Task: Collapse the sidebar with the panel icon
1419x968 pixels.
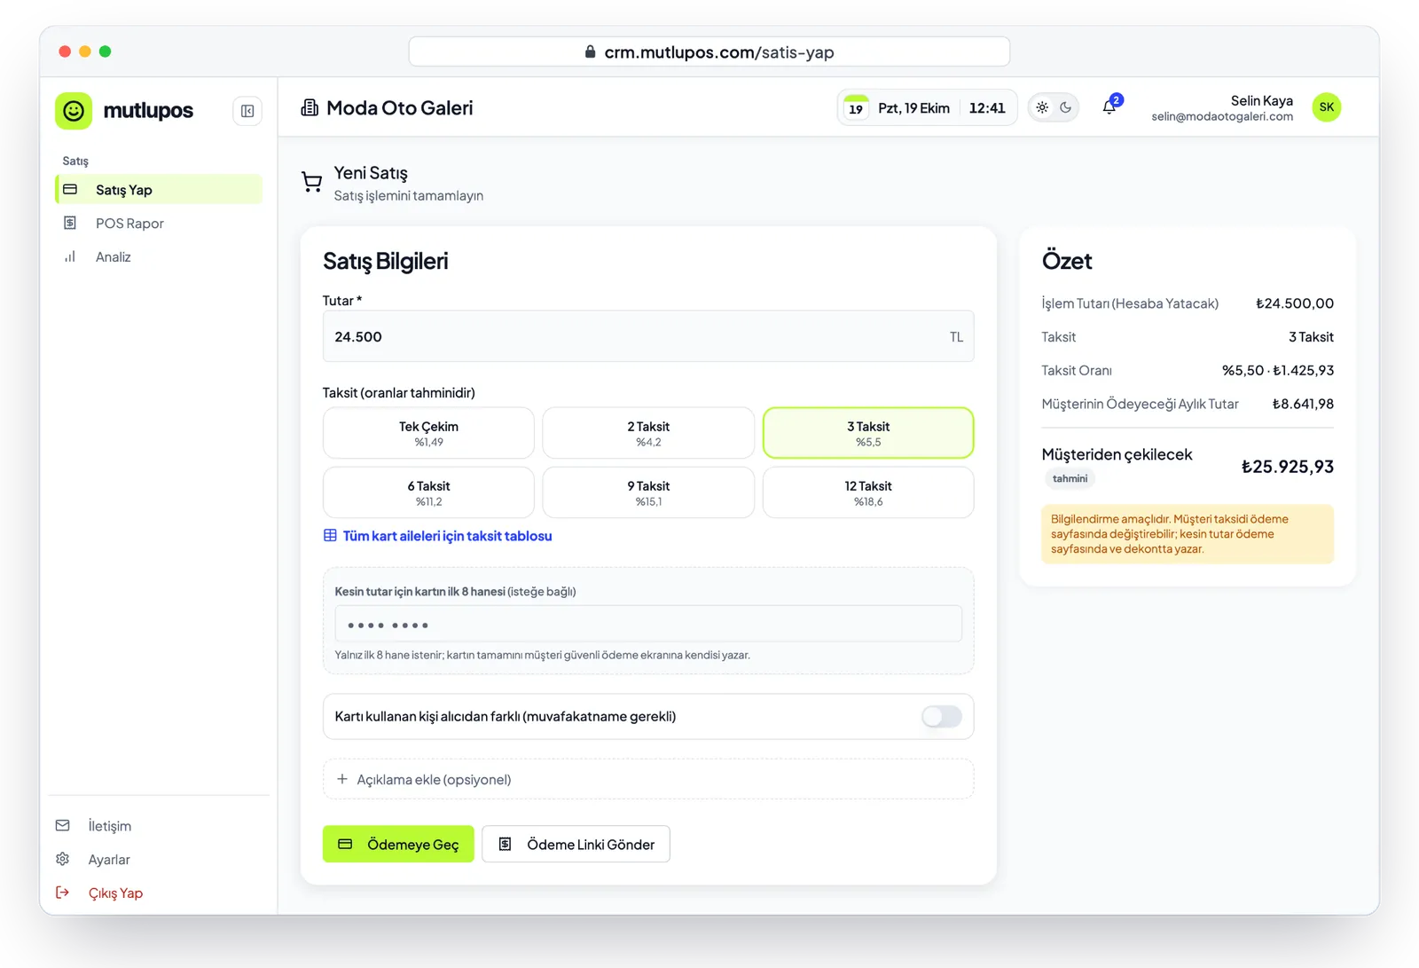Action: tap(247, 111)
